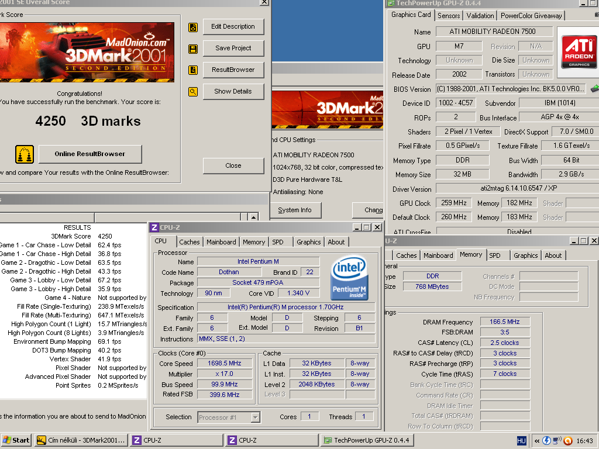Click the ResultBrowser button
Viewport: 599px width, 449px height.
click(233, 70)
